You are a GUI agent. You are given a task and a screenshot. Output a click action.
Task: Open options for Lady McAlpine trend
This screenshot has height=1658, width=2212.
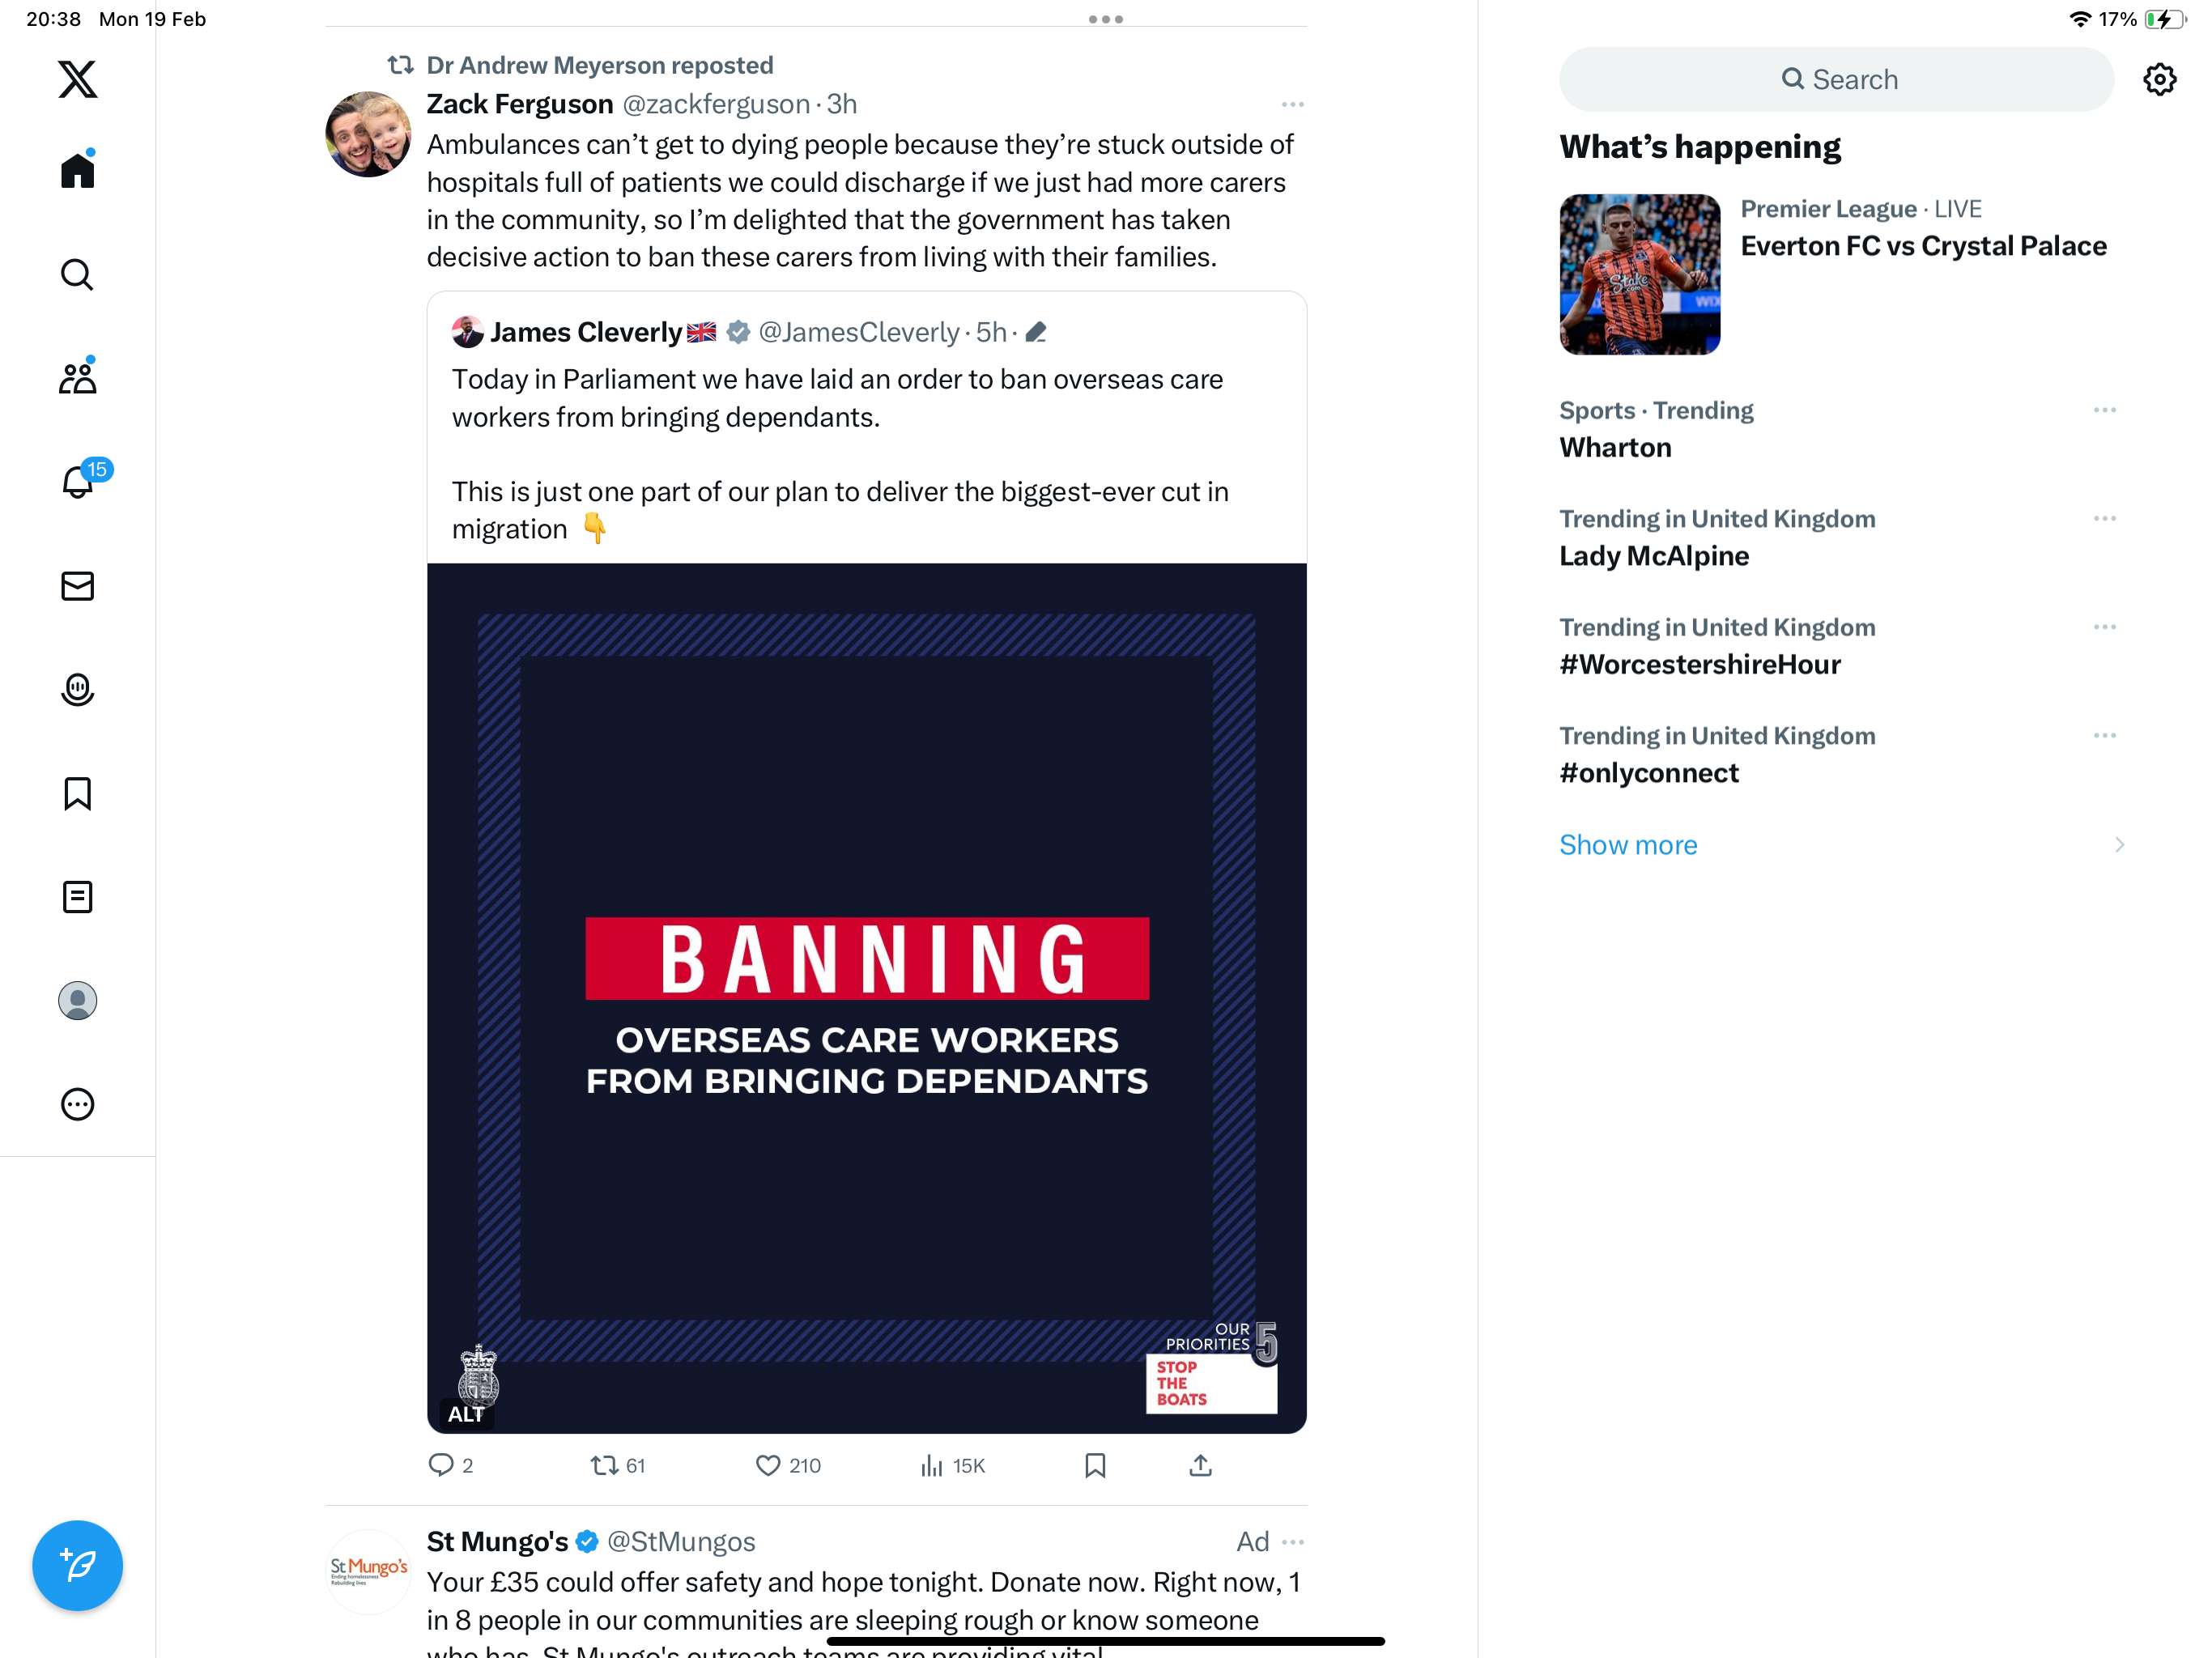coord(2104,518)
